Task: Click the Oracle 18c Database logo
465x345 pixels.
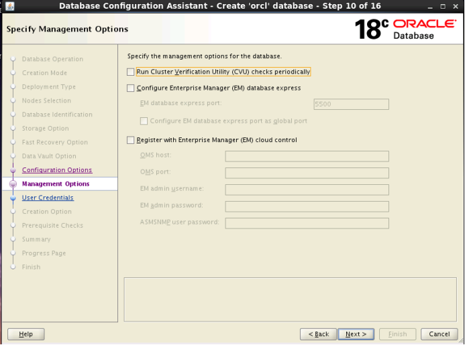Action: tap(405, 29)
